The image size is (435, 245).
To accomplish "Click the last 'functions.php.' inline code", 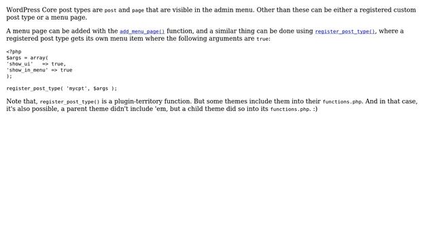I will [x=290, y=109].
